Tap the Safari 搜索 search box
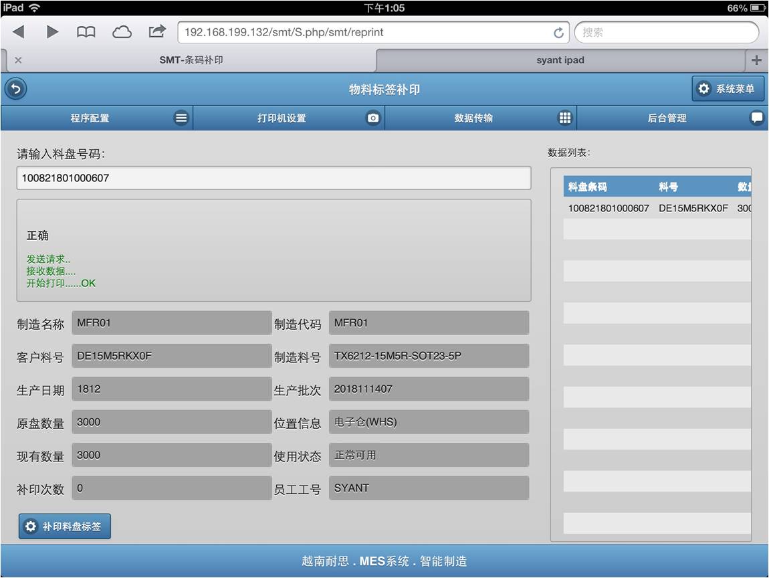Viewport: 769px width, 578px height. coord(666,32)
